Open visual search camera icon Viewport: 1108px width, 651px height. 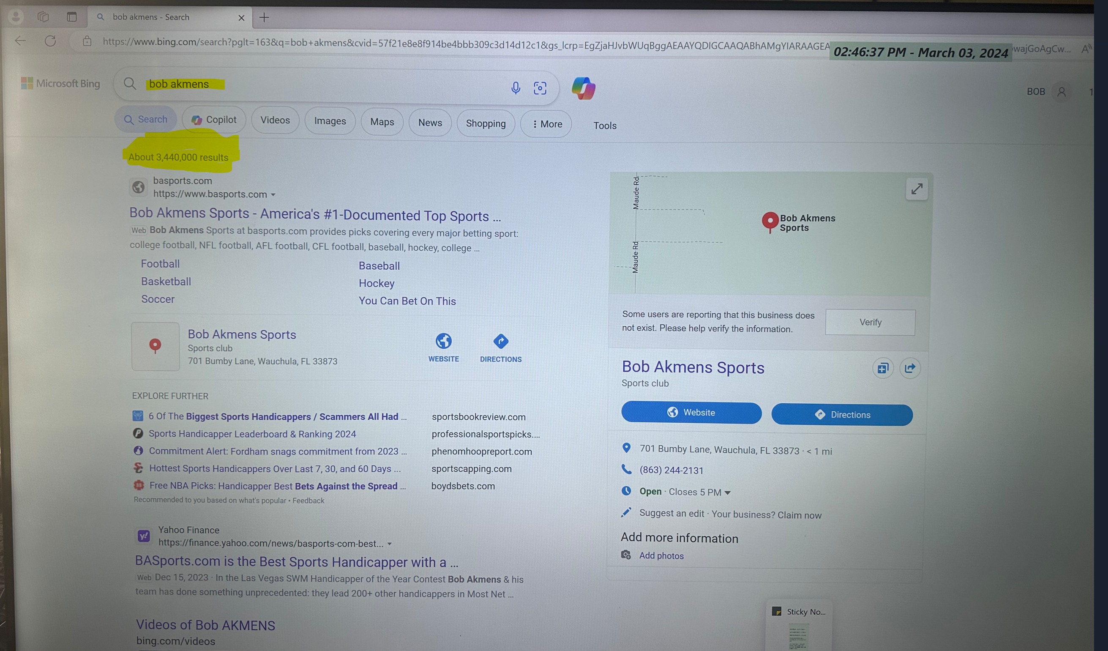coord(540,88)
